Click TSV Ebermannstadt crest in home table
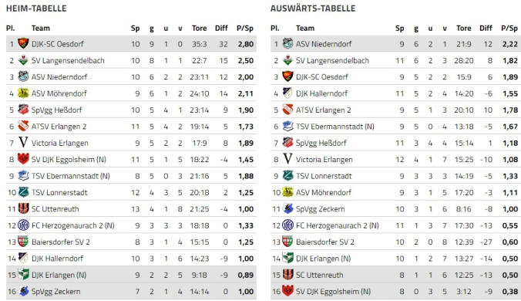Screen dimensions: 521x301 tap(23, 176)
